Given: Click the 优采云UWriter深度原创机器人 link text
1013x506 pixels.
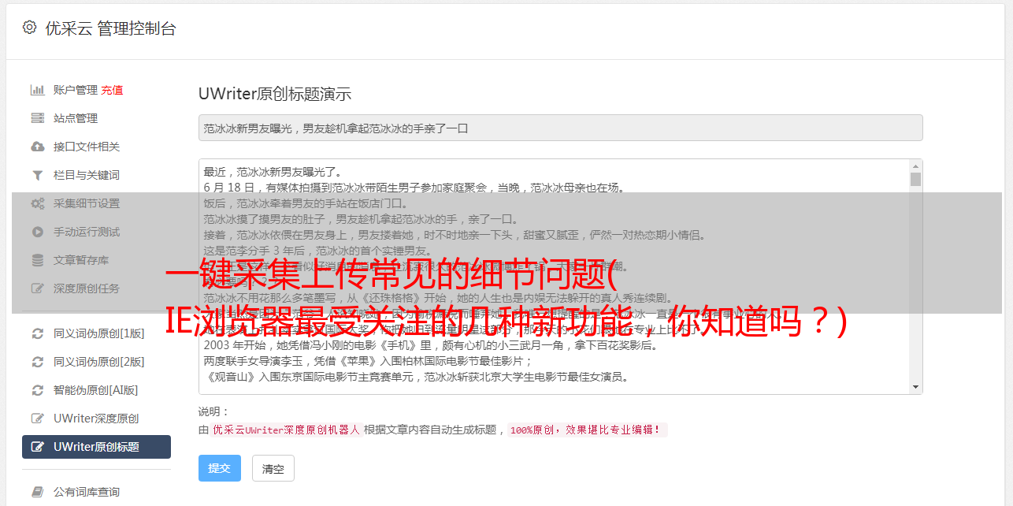Looking at the screenshot, I should coord(286,430).
